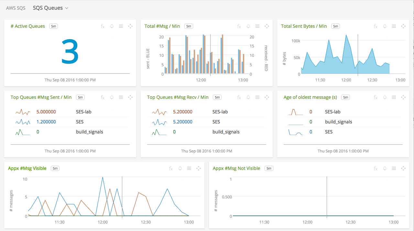Set alert bell on # Active Queues panel
The height and width of the screenshot is (231, 414).
pos(112,26)
